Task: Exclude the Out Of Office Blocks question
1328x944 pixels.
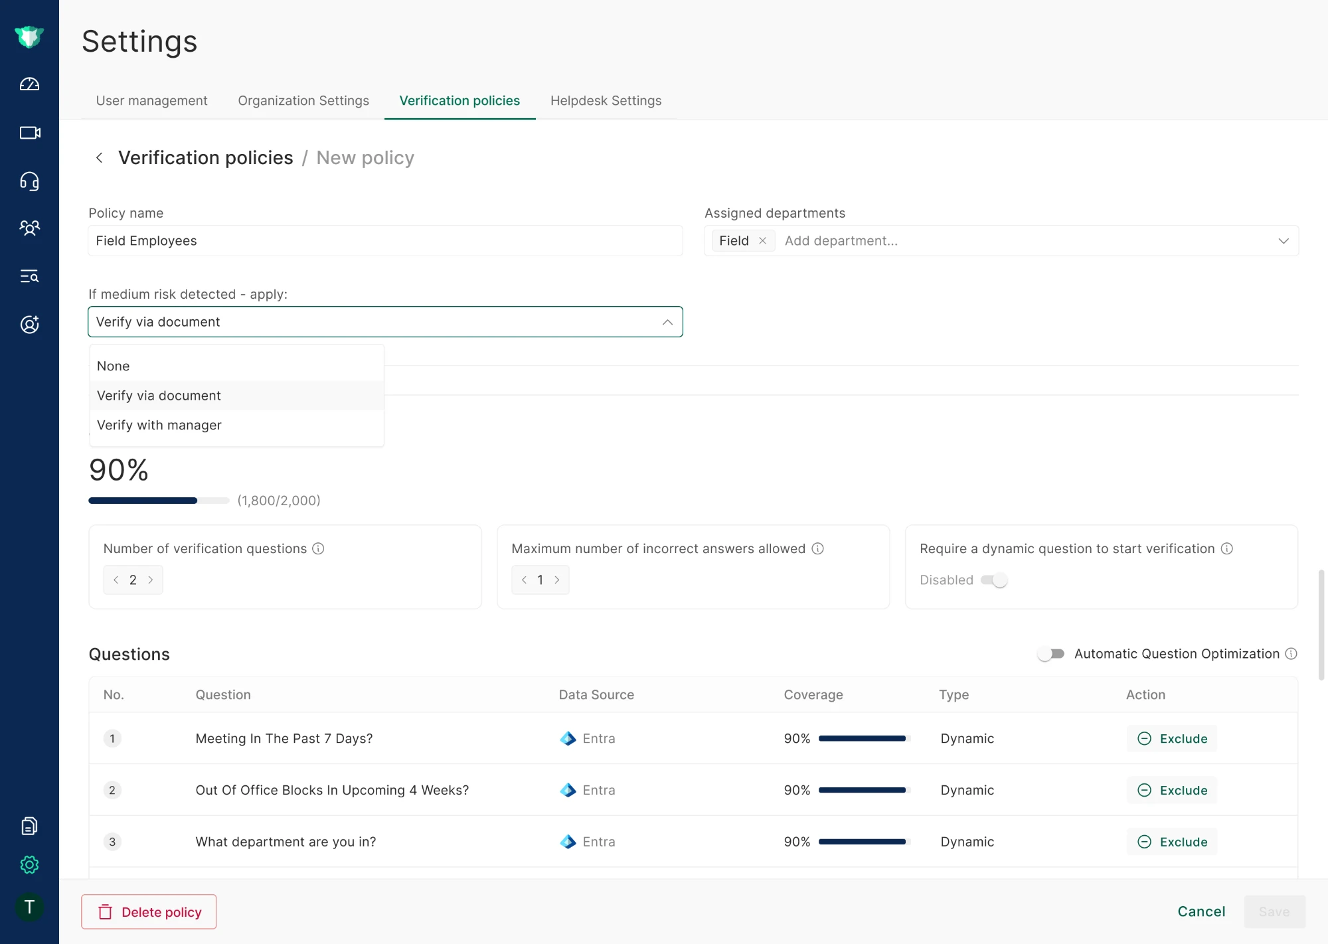Action: pos(1172,790)
